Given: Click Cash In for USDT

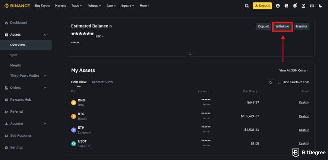Looking at the screenshot, I should 304,144.
